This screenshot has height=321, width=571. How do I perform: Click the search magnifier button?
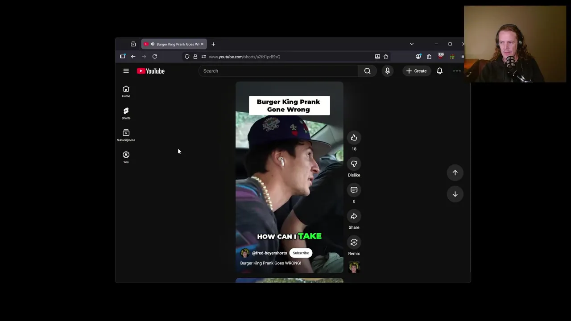coord(367,71)
